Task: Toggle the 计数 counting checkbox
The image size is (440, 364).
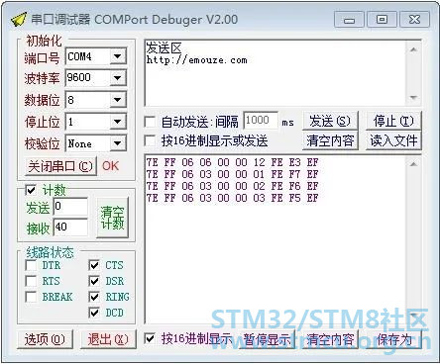Action: click(x=31, y=190)
